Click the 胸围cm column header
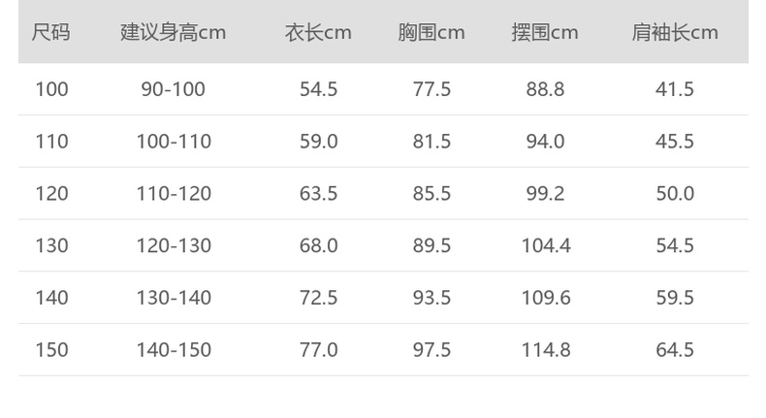 (x=431, y=32)
